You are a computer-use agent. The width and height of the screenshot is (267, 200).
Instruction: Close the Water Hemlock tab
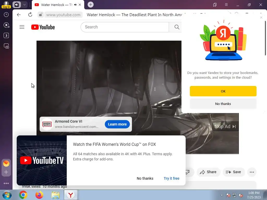(80, 5)
